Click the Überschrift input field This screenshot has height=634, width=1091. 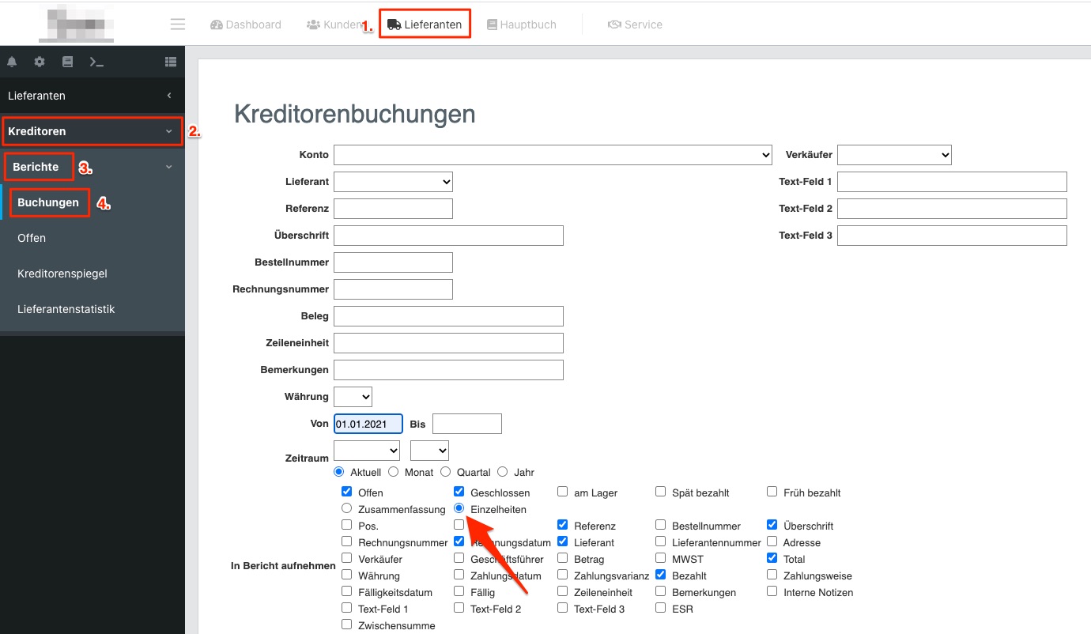coord(448,236)
